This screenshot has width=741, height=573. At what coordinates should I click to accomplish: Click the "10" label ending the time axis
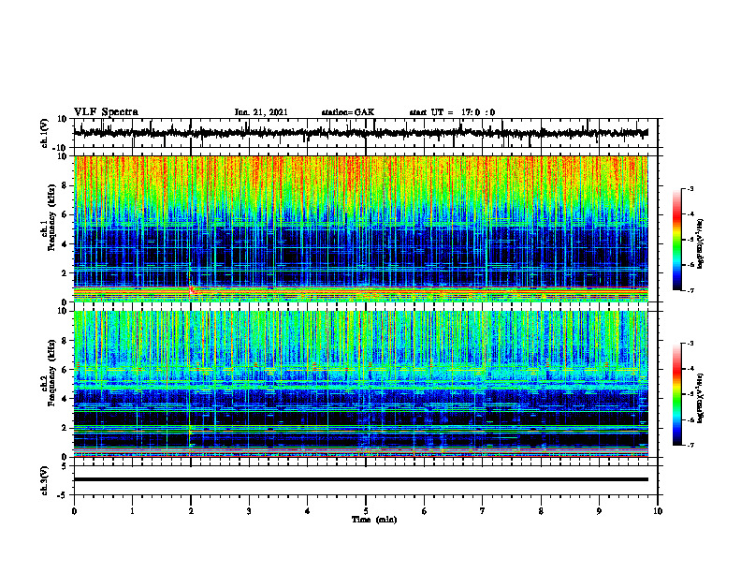[658, 511]
